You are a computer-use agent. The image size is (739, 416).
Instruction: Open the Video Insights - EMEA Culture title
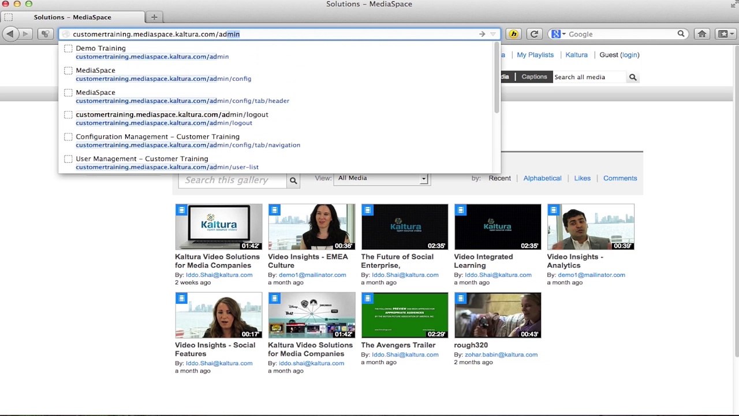tap(308, 261)
